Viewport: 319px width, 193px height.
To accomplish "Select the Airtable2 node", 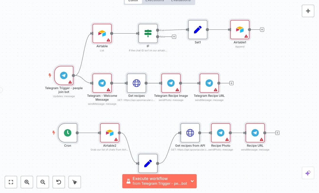I will pos(110,133).
